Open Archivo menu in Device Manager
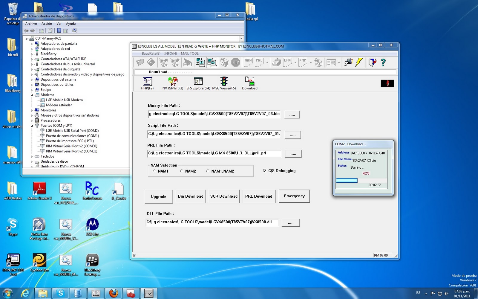The width and height of the screenshot is (478, 299). point(31,24)
